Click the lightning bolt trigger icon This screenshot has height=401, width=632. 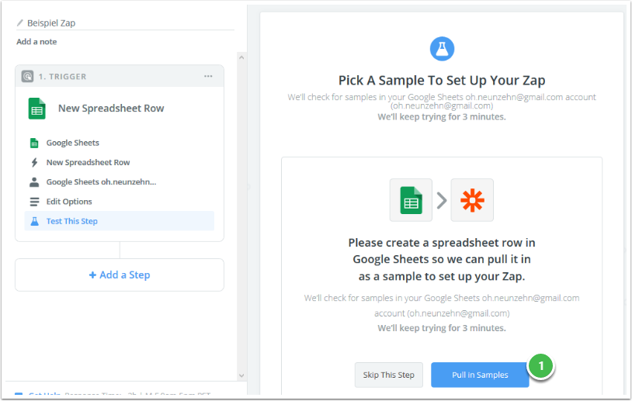tap(34, 162)
